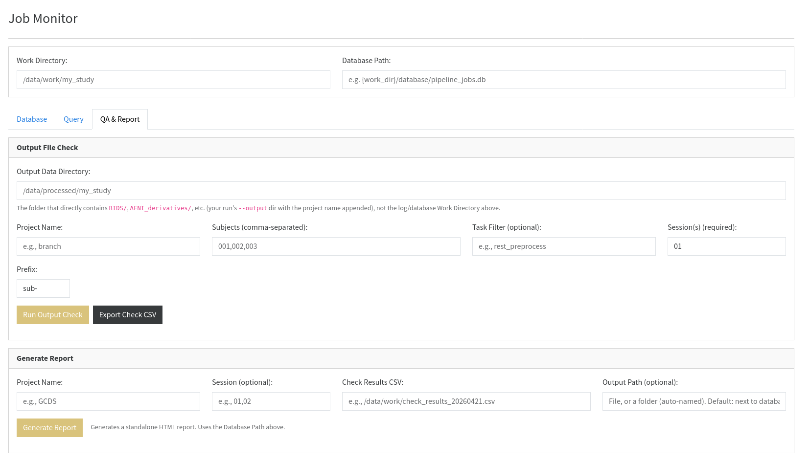Select the QA & Report tab

click(x=120, y=119)
